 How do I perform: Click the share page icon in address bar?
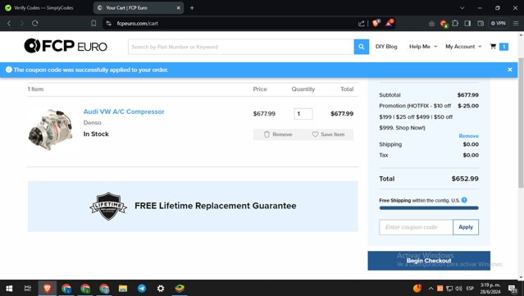[362, 24]
